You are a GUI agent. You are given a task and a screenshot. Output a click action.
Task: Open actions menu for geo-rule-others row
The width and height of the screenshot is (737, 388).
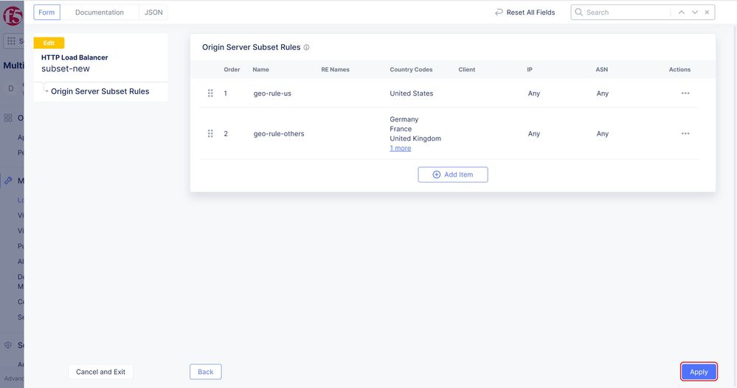point(685,134)
